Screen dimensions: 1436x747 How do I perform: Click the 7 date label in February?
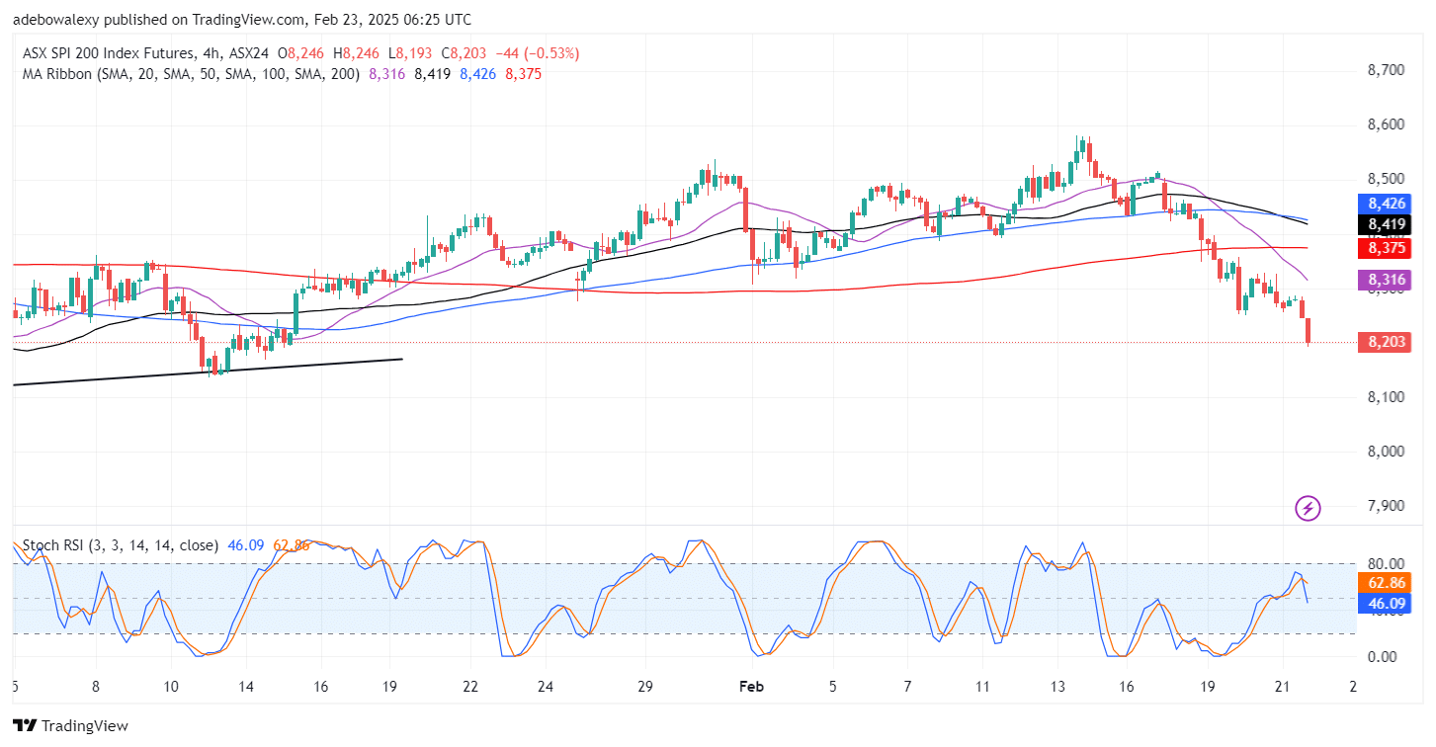(906, 687)
